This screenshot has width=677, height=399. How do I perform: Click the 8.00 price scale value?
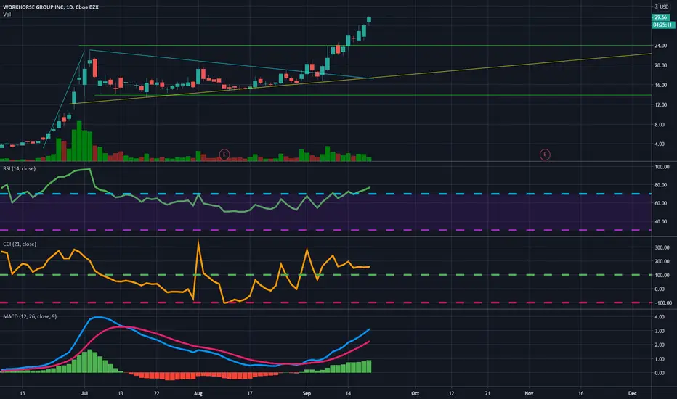pyautogui.click(x=660, y=124)
